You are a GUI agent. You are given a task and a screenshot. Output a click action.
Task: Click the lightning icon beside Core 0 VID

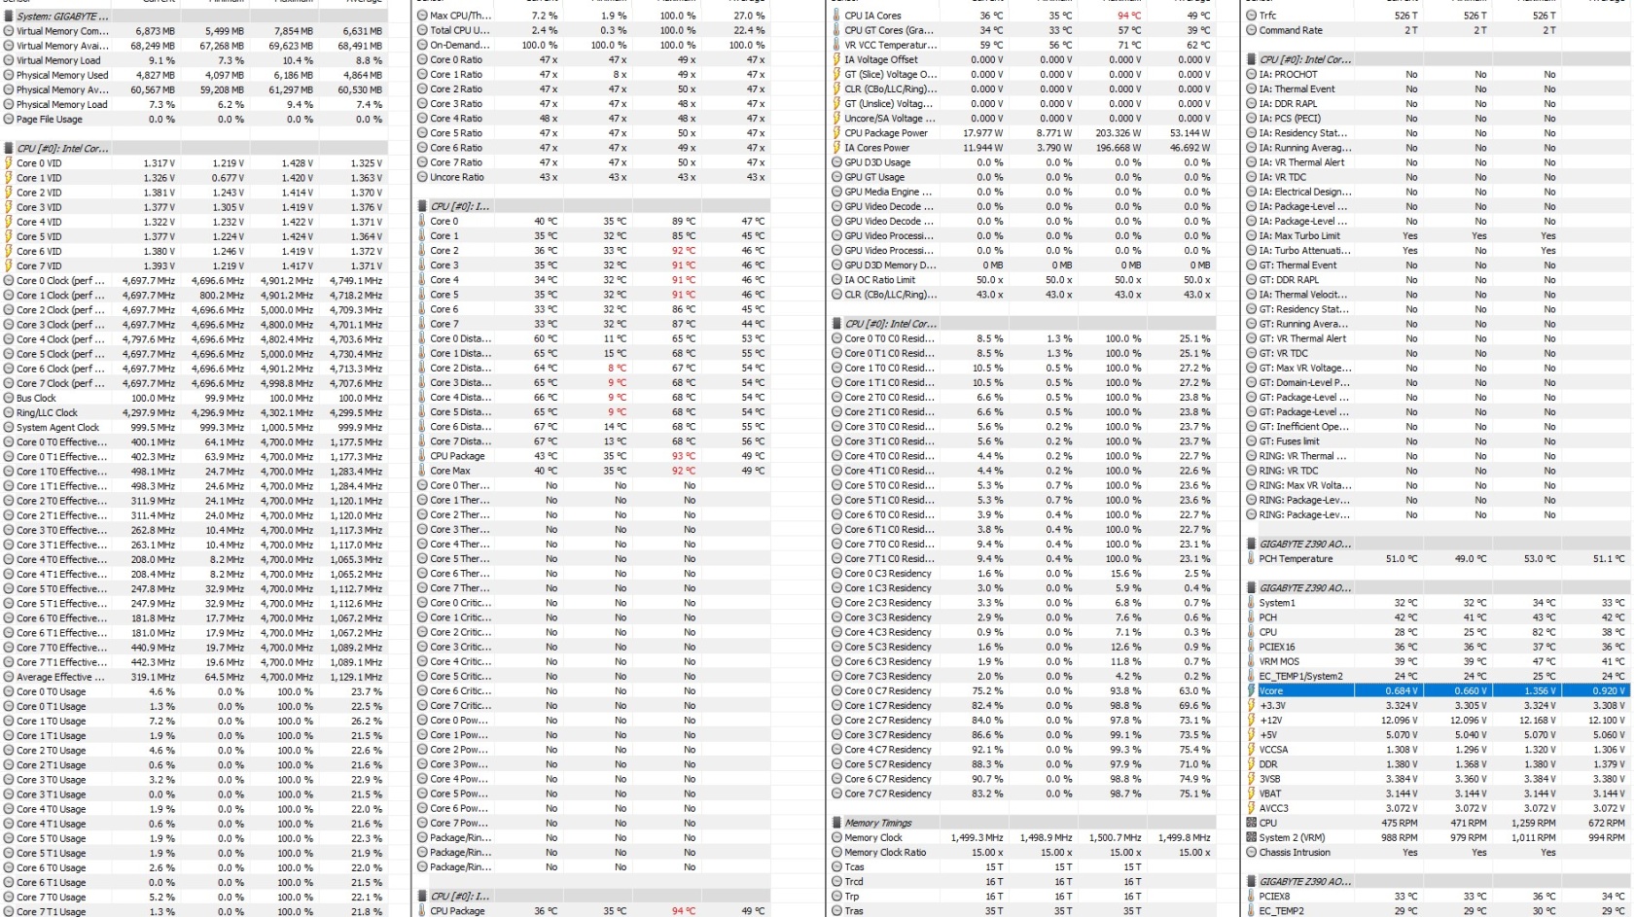[8, 163]
